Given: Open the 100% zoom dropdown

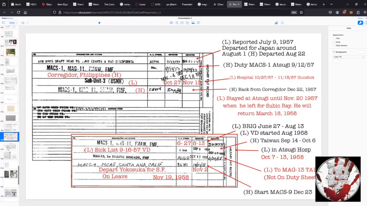Looking at the screenshot, I should click(x=13, y=23).
